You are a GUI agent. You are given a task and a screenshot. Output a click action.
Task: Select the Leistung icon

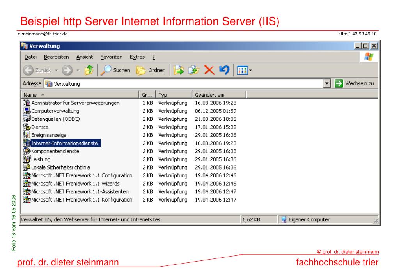click(27, 159)
